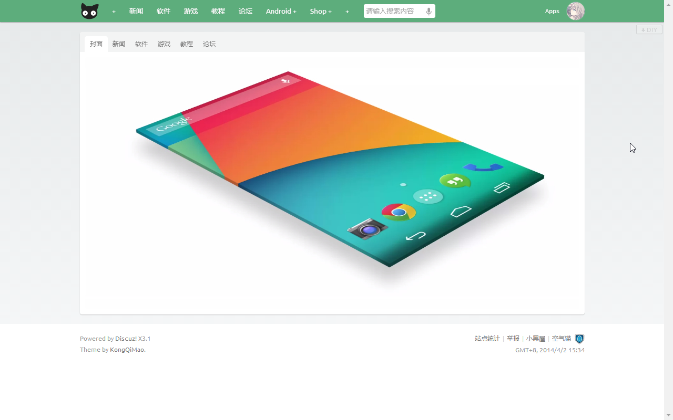Screen dimensions: 673x420
Task: Switch to the 新闻 content tab
Action: click(x=119, y=44)
